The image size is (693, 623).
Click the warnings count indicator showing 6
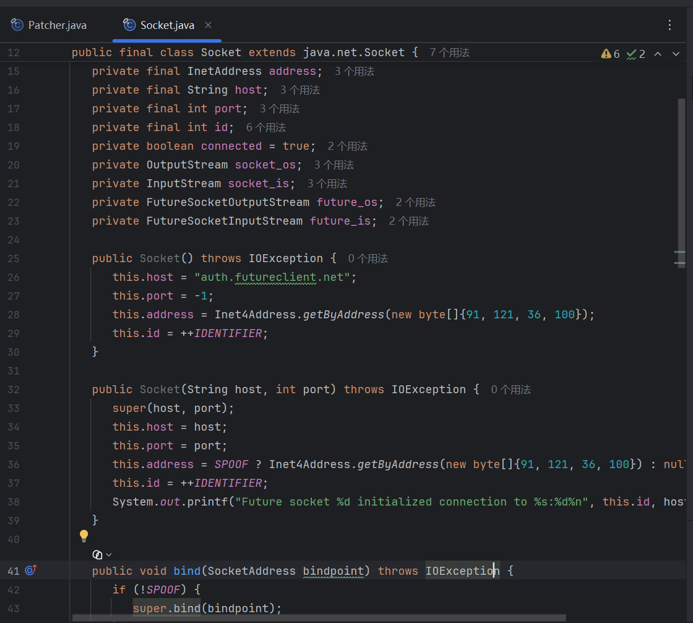click(611, 54)
